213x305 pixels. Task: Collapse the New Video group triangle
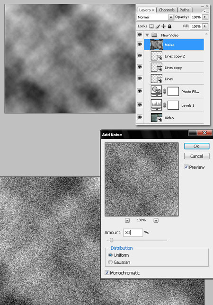pyautogui.click(x=147, y=35)
